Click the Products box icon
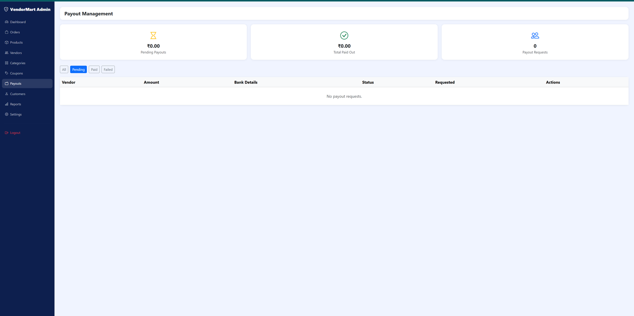The image size is (634, 316). (6, 42)
